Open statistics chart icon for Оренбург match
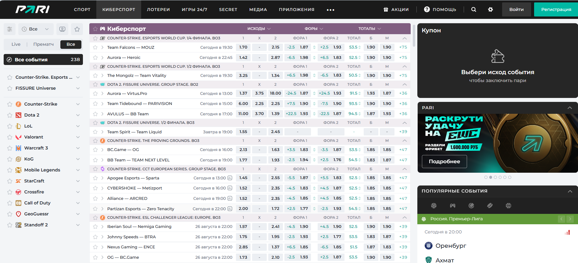 tap(567, 232)
